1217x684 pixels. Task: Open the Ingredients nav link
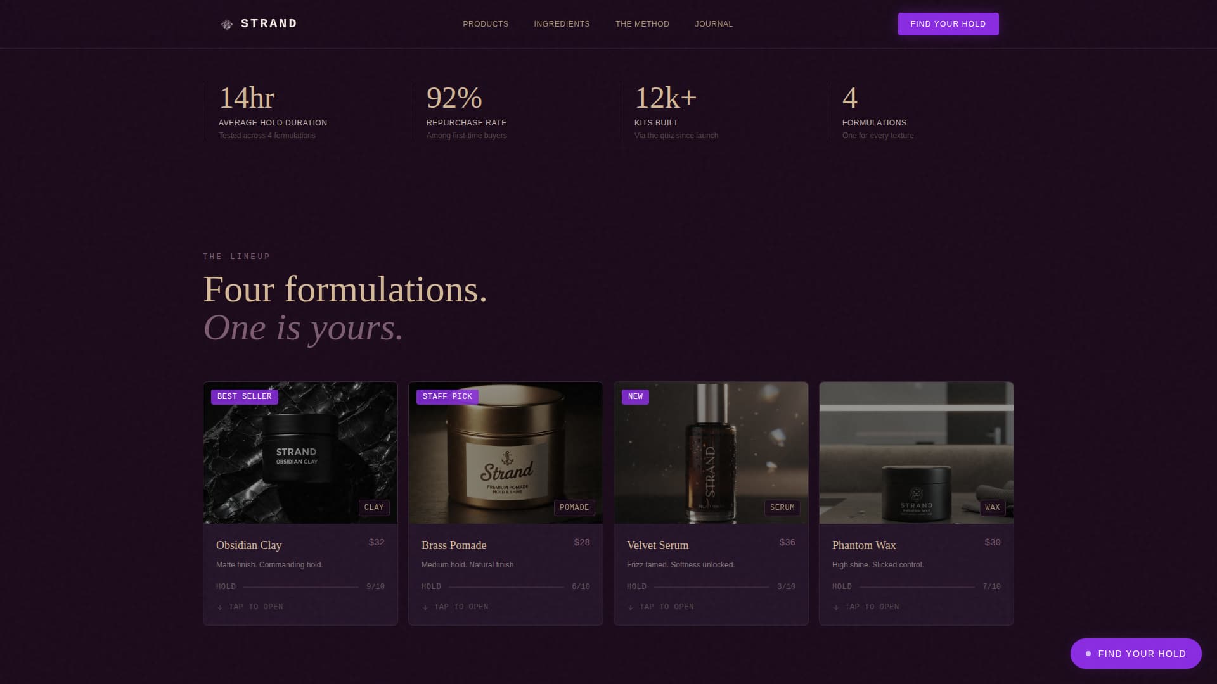point(562,24)
